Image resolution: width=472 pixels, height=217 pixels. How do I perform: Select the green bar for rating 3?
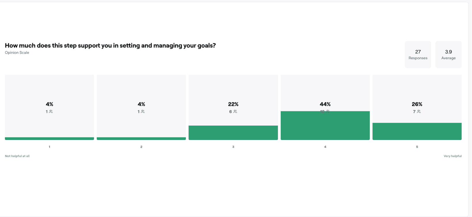pyautogui.click(x=233, y=133)
